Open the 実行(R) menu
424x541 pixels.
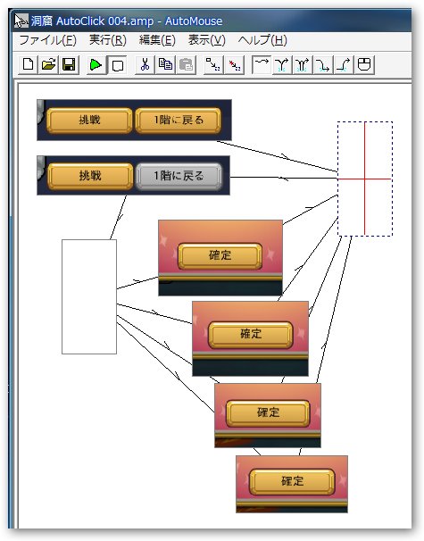pos(108,40)
